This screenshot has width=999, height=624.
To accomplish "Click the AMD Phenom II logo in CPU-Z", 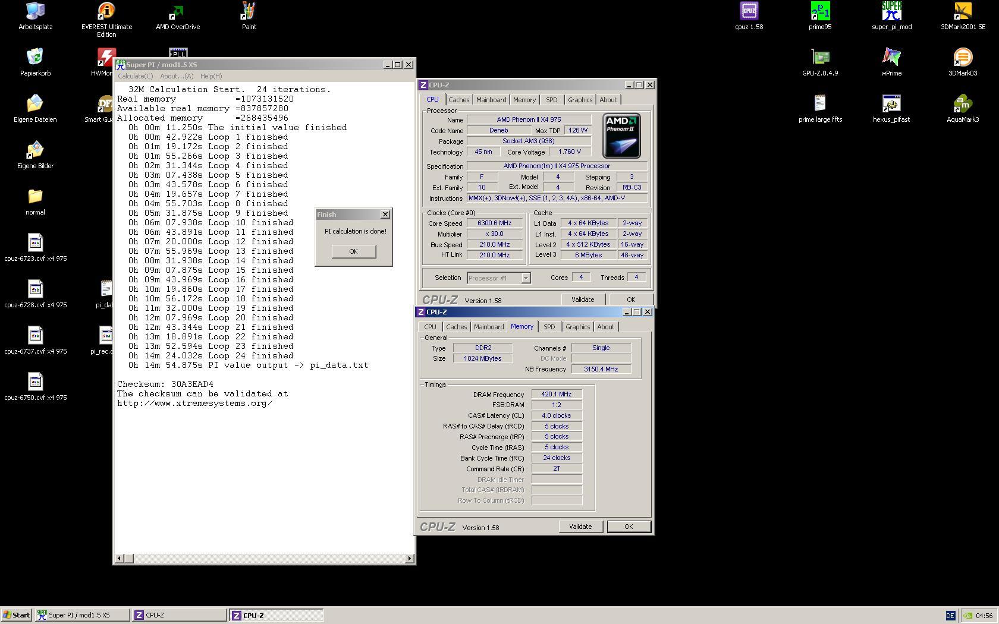I will click(621, 135).
